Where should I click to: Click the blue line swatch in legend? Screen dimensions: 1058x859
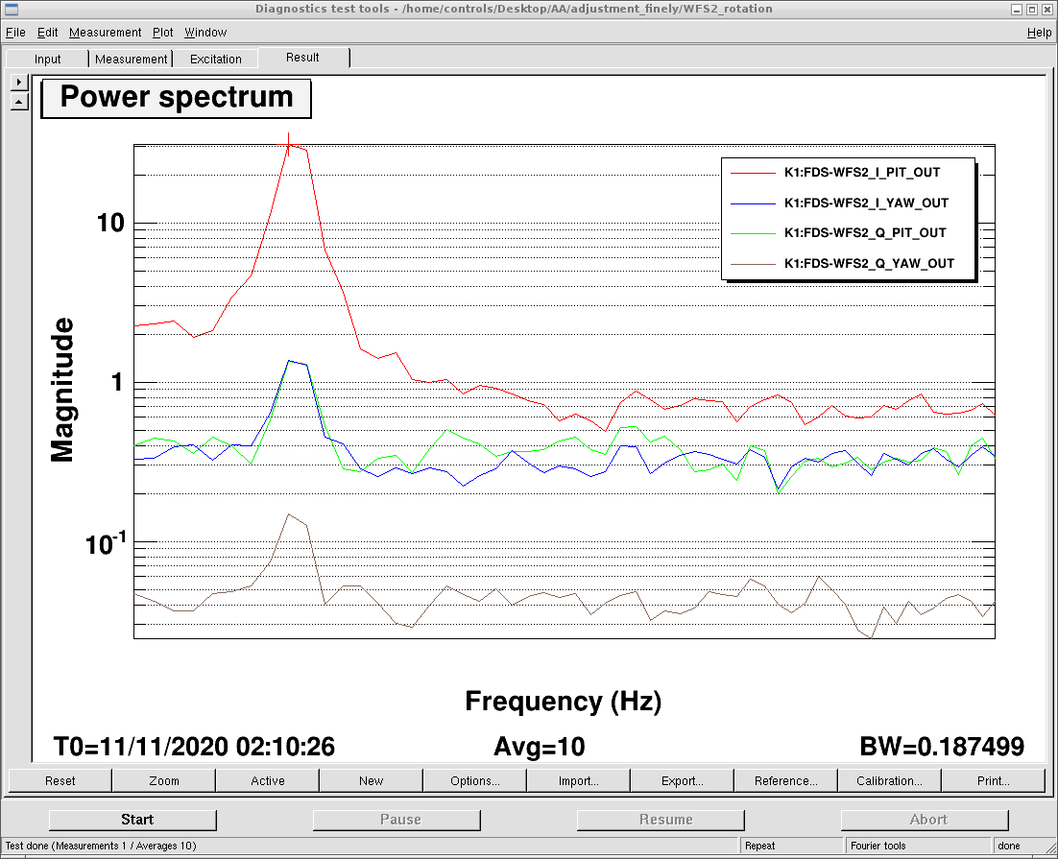pyautogui.click(x=753, y=203)
